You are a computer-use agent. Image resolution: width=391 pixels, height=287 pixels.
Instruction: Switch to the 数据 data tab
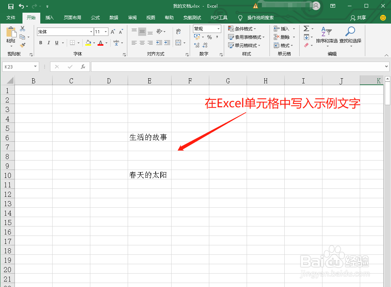click(x=114, y=18)
